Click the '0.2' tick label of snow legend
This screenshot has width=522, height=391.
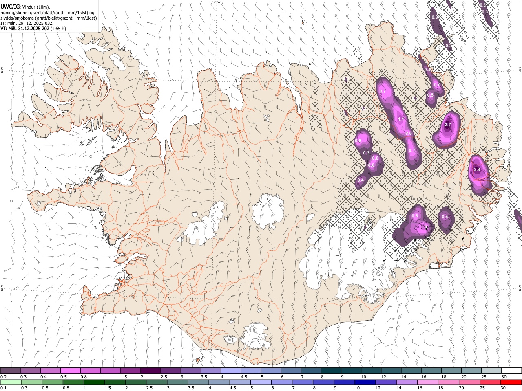tap(3, 377)
